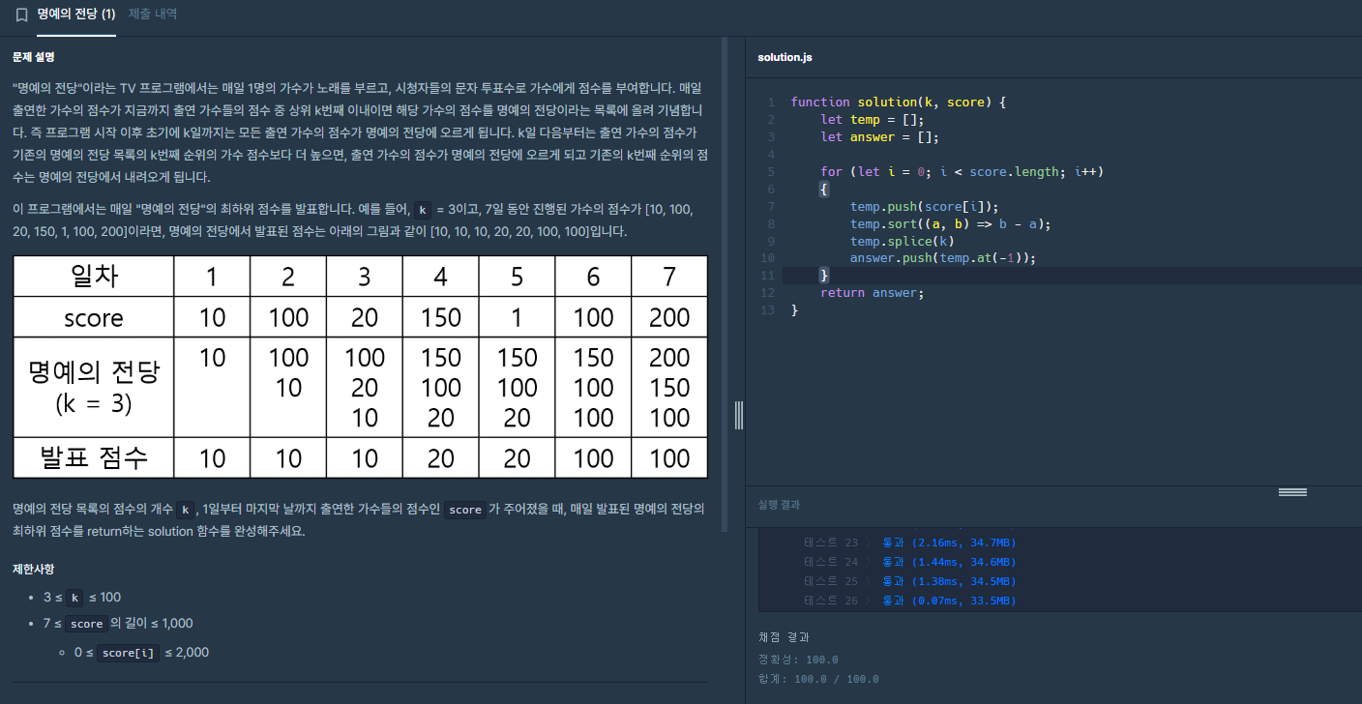Click the 테스트 26 result row

[910, 601]
